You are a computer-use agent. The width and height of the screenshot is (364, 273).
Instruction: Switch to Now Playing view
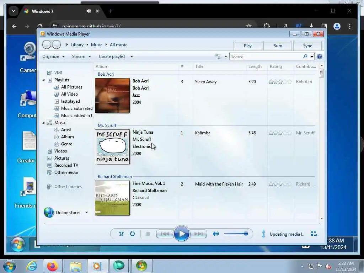314,234
